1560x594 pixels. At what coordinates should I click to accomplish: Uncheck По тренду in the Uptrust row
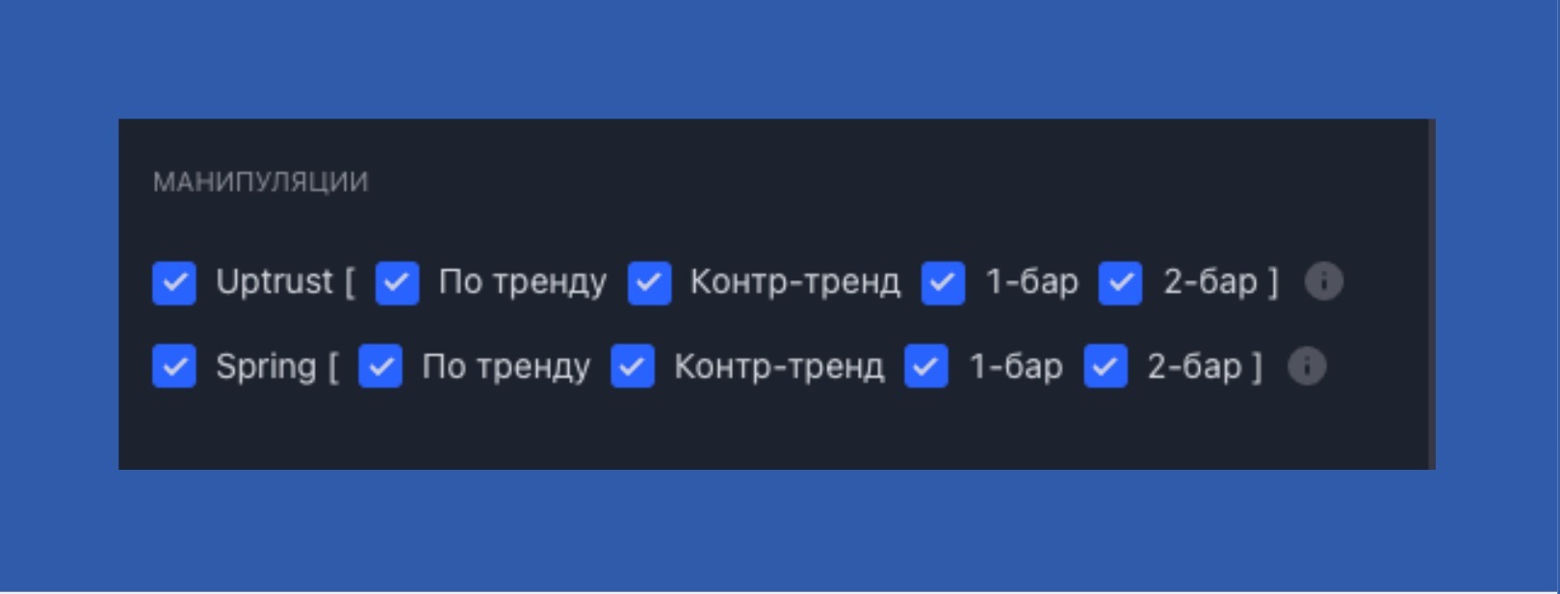tap(397, 282)
